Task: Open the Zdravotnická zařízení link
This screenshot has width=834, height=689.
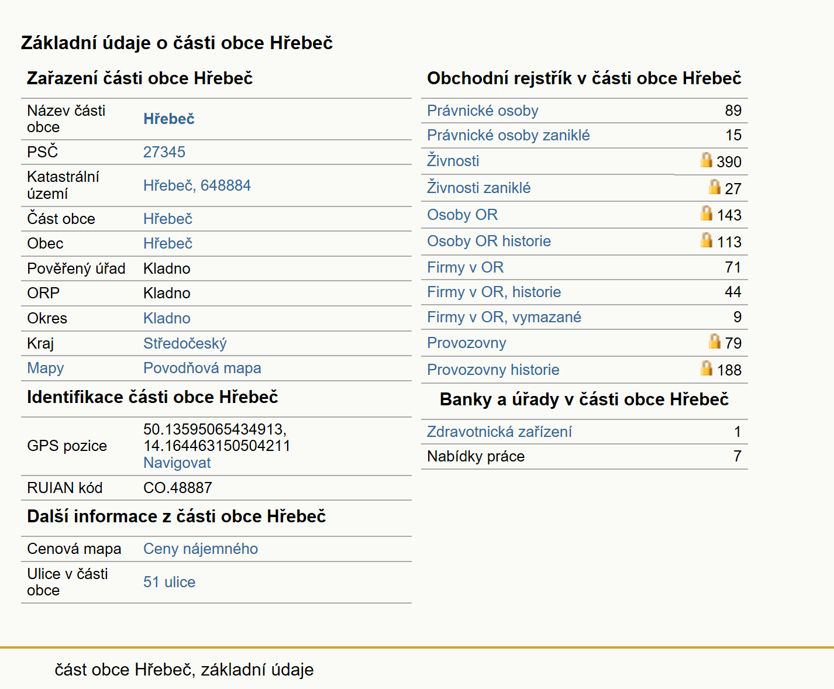Action: click(x=499, y=432)
